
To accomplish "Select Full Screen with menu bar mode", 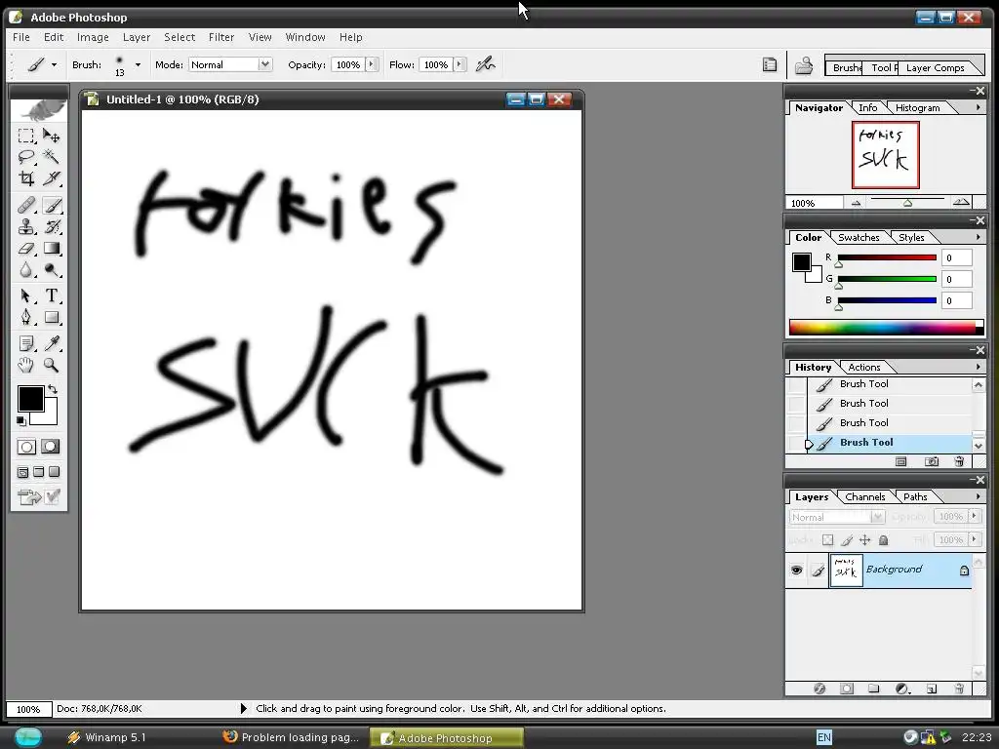I will click(x=38, y=472).
